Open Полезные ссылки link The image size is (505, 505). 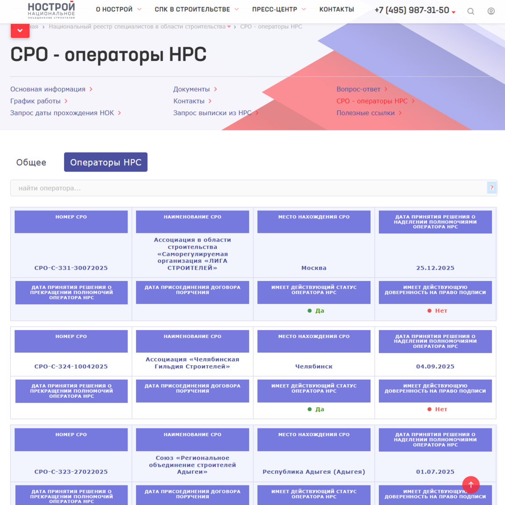365,113
